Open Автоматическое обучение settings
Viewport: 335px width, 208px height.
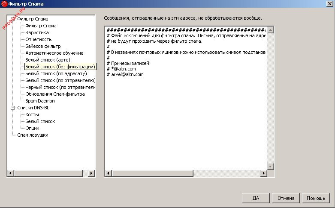coord(54,53)
